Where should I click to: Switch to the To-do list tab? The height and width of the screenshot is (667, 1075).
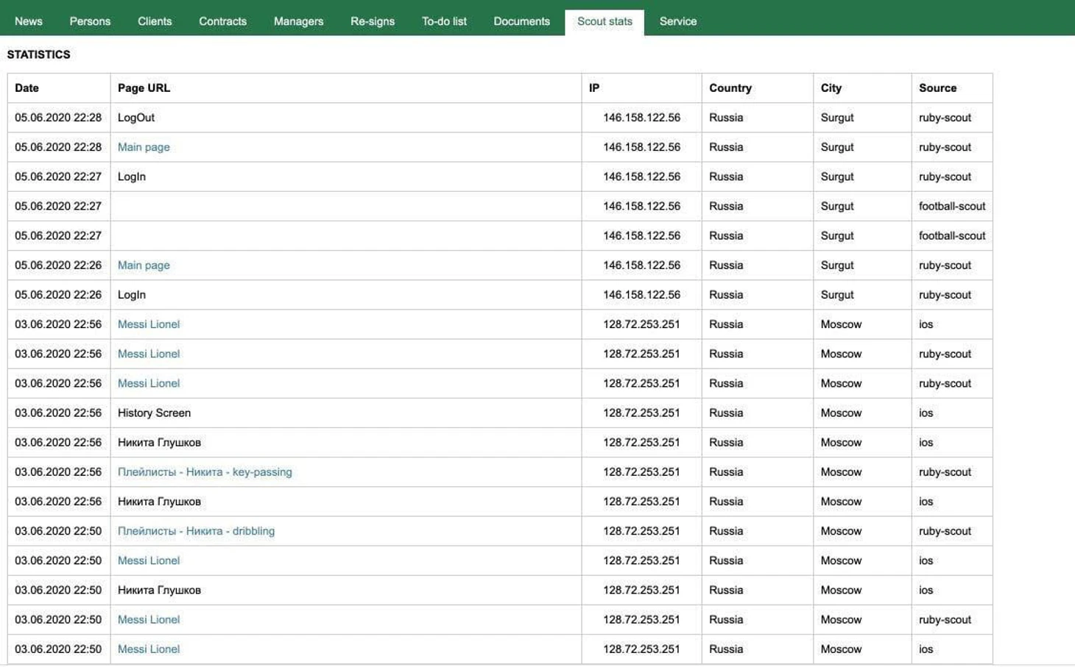coord(444,21)
